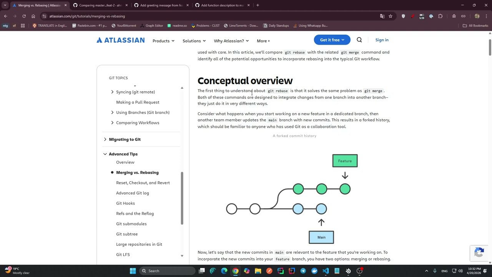Open Large repositories in Git link
Viewport: 492px width, 277px height.
pos(139,244)
